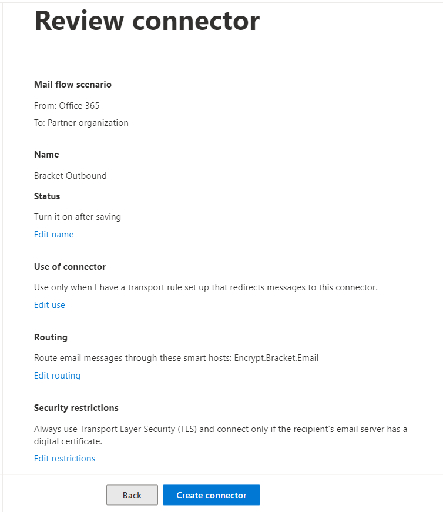Click the Edit name link
The height and width of the screenshot is (512, 443).
[x=54, y=235]
